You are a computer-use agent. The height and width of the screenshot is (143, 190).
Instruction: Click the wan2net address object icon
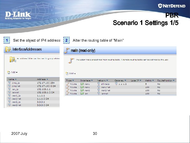click(x=9, y=105)
